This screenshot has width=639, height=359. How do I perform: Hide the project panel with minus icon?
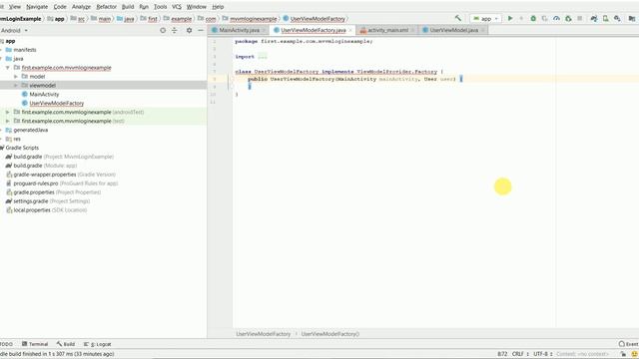click(201, 30)
